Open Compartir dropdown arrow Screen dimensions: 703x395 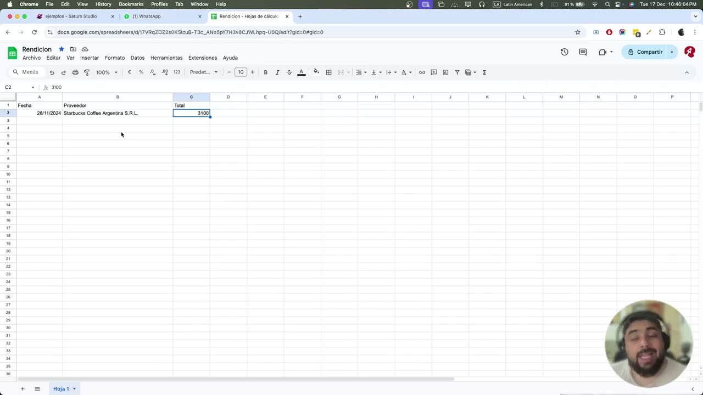[672, 52]
